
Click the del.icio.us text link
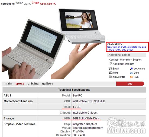(139, 68)
